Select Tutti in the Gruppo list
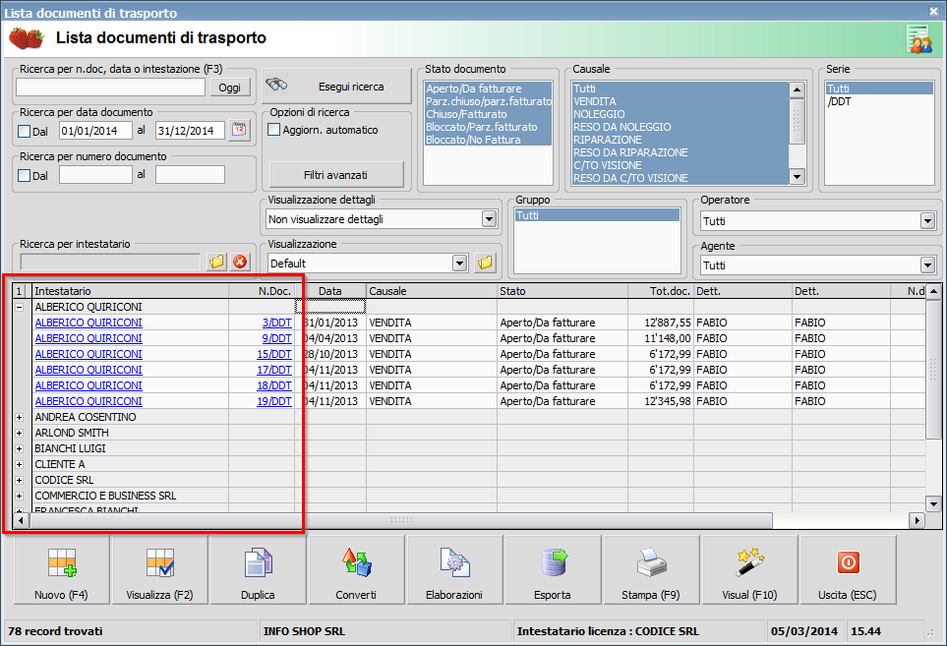The image size is (947, 646). point(597,215)
